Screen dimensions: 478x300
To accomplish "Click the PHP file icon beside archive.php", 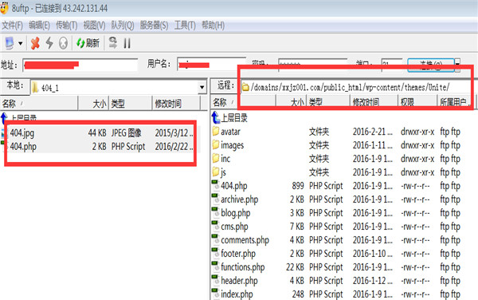I will pos(216,199).
